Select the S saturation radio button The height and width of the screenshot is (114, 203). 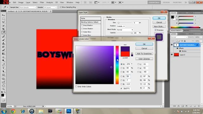tap(121, 68)
